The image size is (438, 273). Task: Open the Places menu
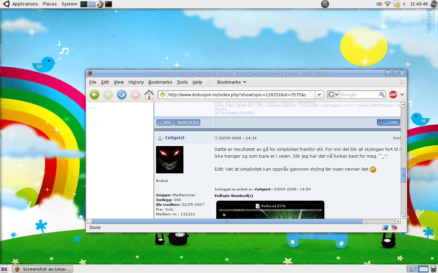click(50, 4)
